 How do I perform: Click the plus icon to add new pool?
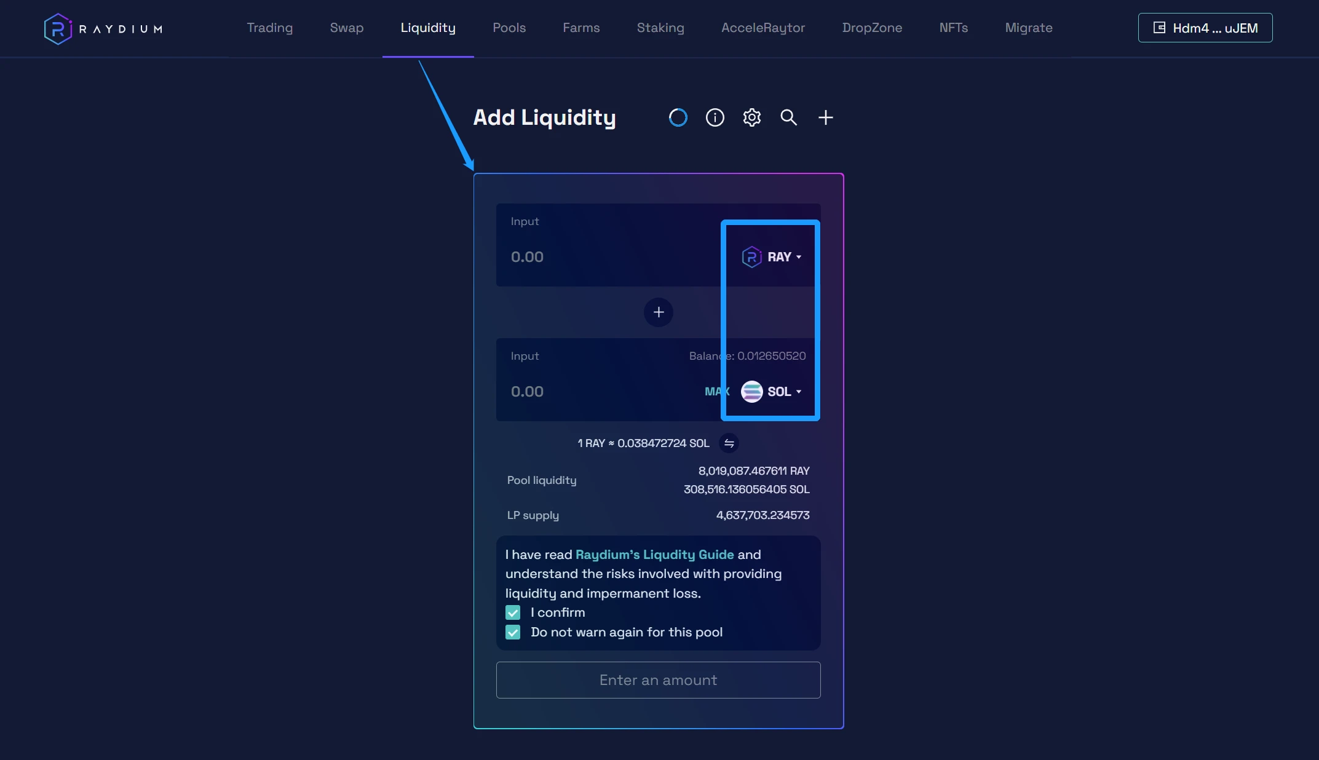[x=823, y=117]
